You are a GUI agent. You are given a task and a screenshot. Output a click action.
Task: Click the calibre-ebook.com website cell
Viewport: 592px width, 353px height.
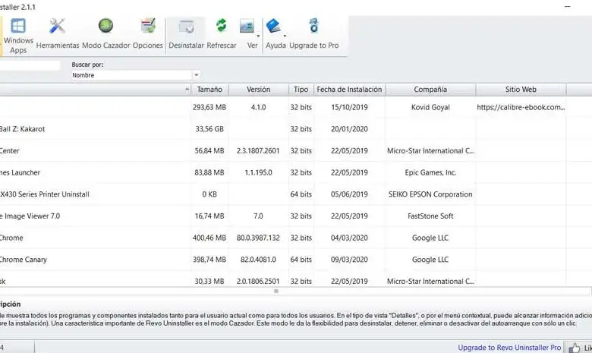[521, 107]
